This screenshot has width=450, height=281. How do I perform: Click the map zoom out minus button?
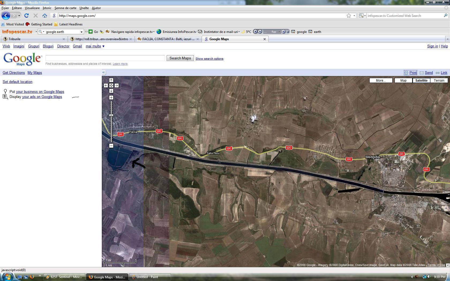click(x=111, y=146)
